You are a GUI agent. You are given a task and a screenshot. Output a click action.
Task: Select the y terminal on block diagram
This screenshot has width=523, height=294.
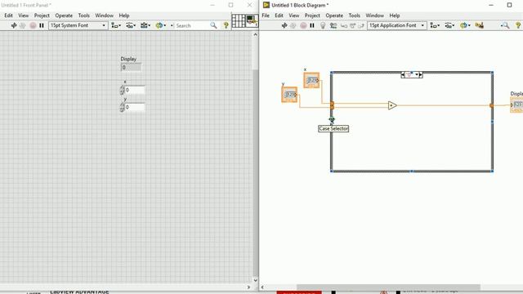[x=289, y=95]
